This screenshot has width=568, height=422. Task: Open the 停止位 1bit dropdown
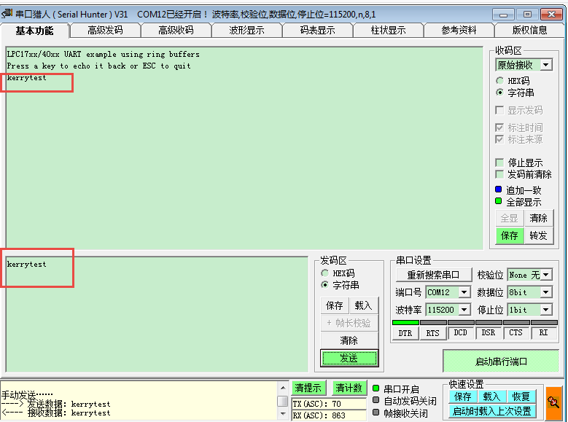click(546, 310)
